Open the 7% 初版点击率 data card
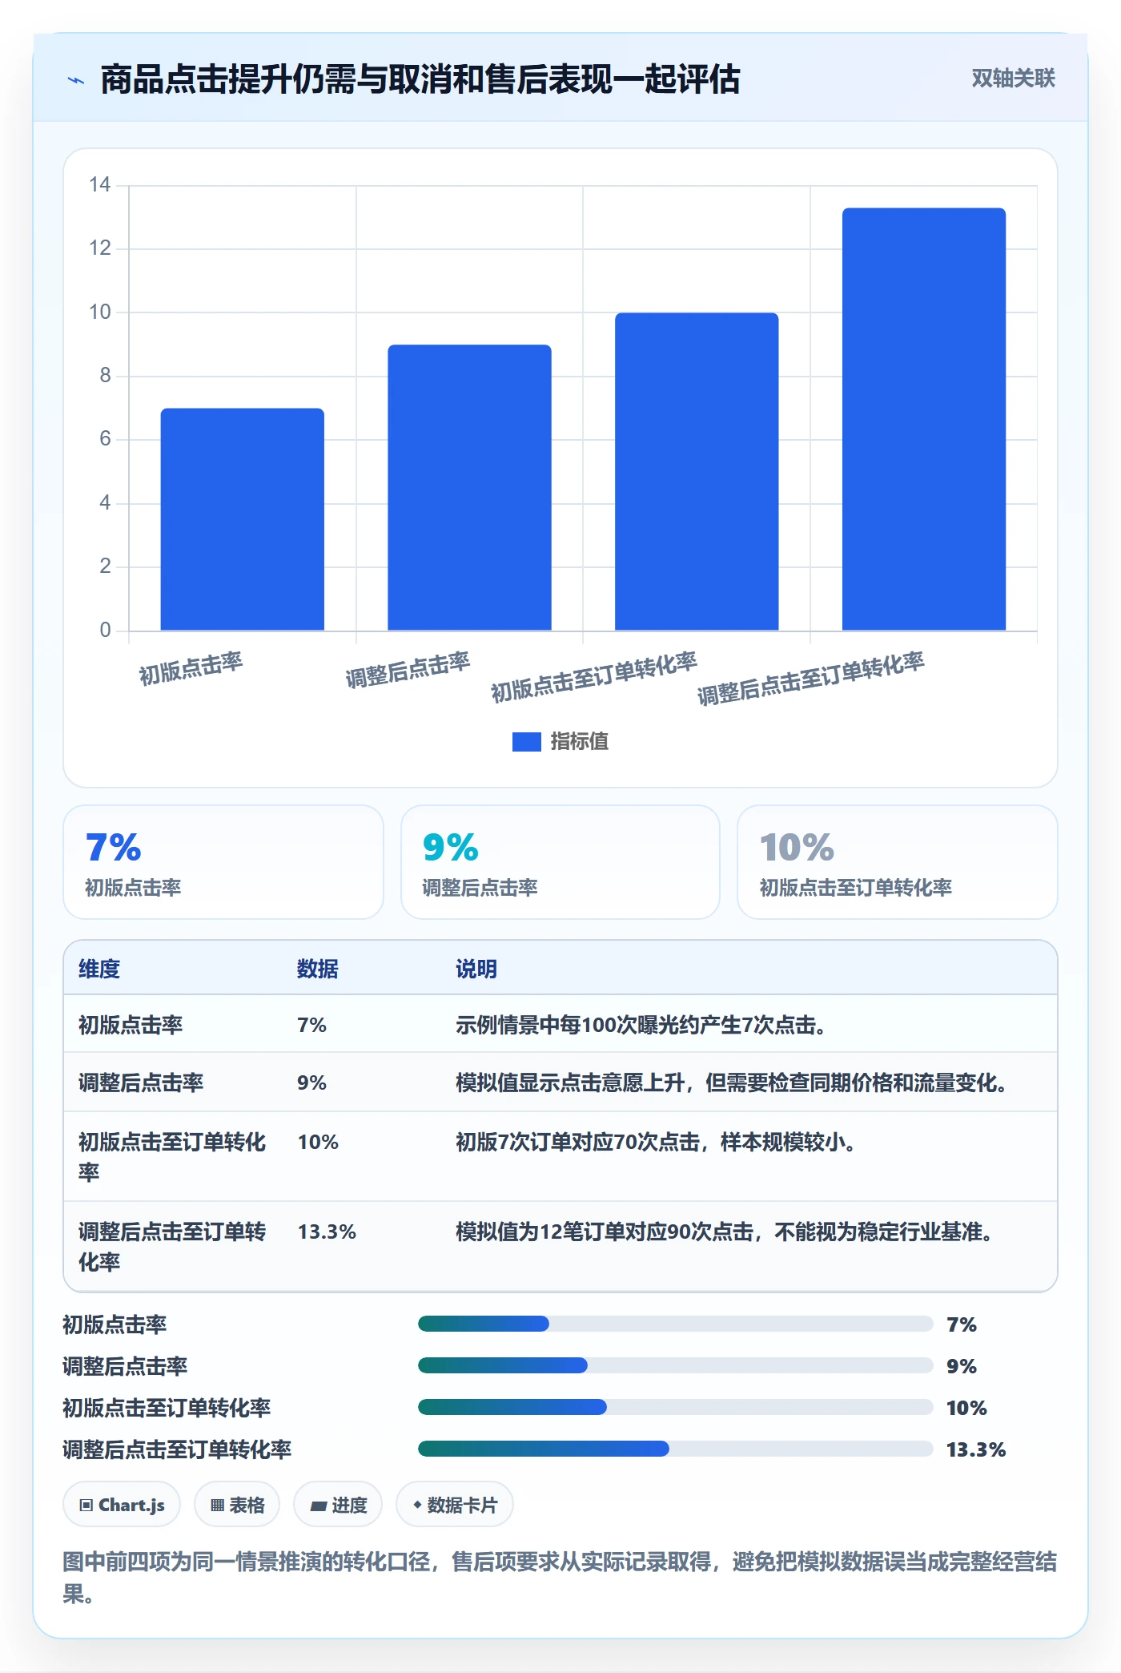The image size is (1121, 1673). tap(223, 862)
